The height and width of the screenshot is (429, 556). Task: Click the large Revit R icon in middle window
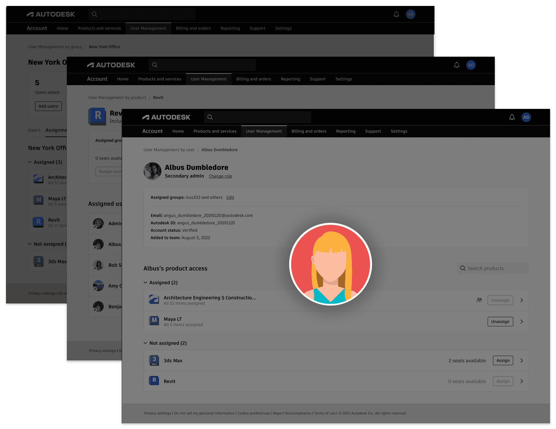coord(97,116)
